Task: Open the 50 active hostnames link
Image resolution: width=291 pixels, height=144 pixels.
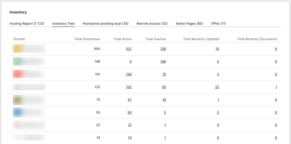Action: pyautogui.click(x=130, y=113)
